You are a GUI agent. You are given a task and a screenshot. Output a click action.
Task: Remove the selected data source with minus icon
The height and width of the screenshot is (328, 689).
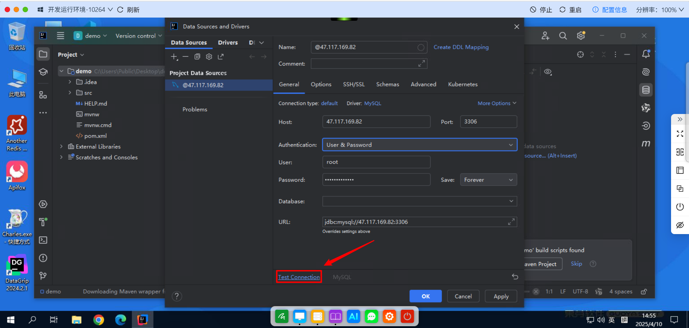click(x=186, y=57)
